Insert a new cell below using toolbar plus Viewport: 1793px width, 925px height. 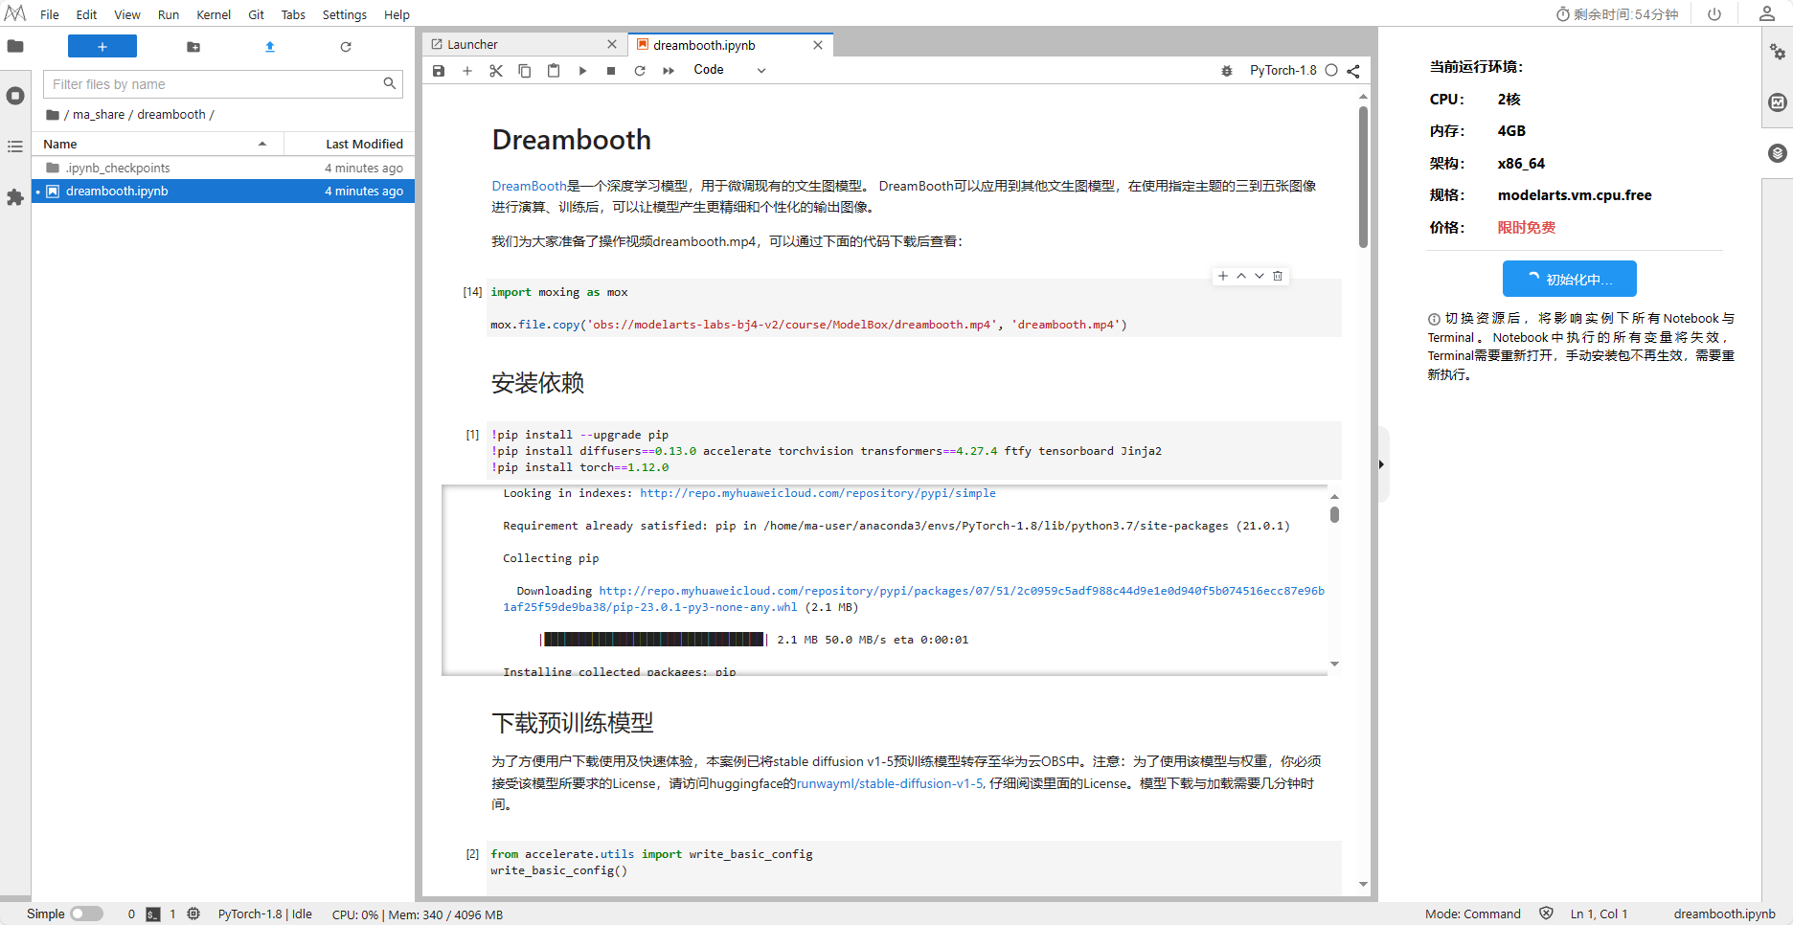467,71
